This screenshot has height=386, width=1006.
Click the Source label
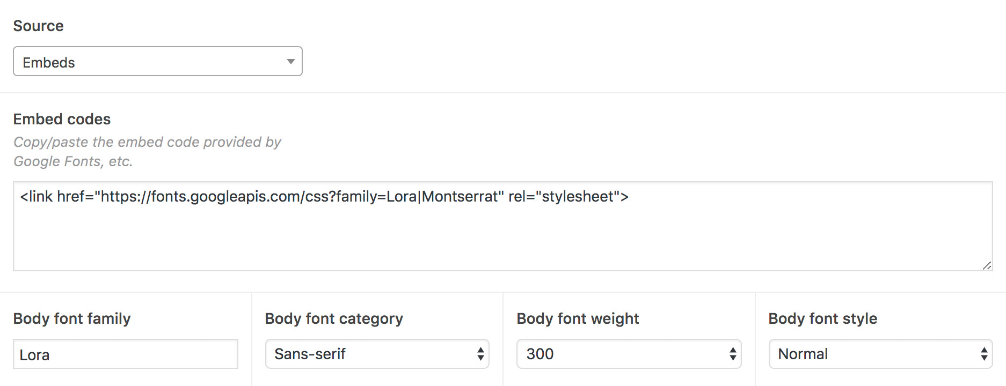point(38,26)
